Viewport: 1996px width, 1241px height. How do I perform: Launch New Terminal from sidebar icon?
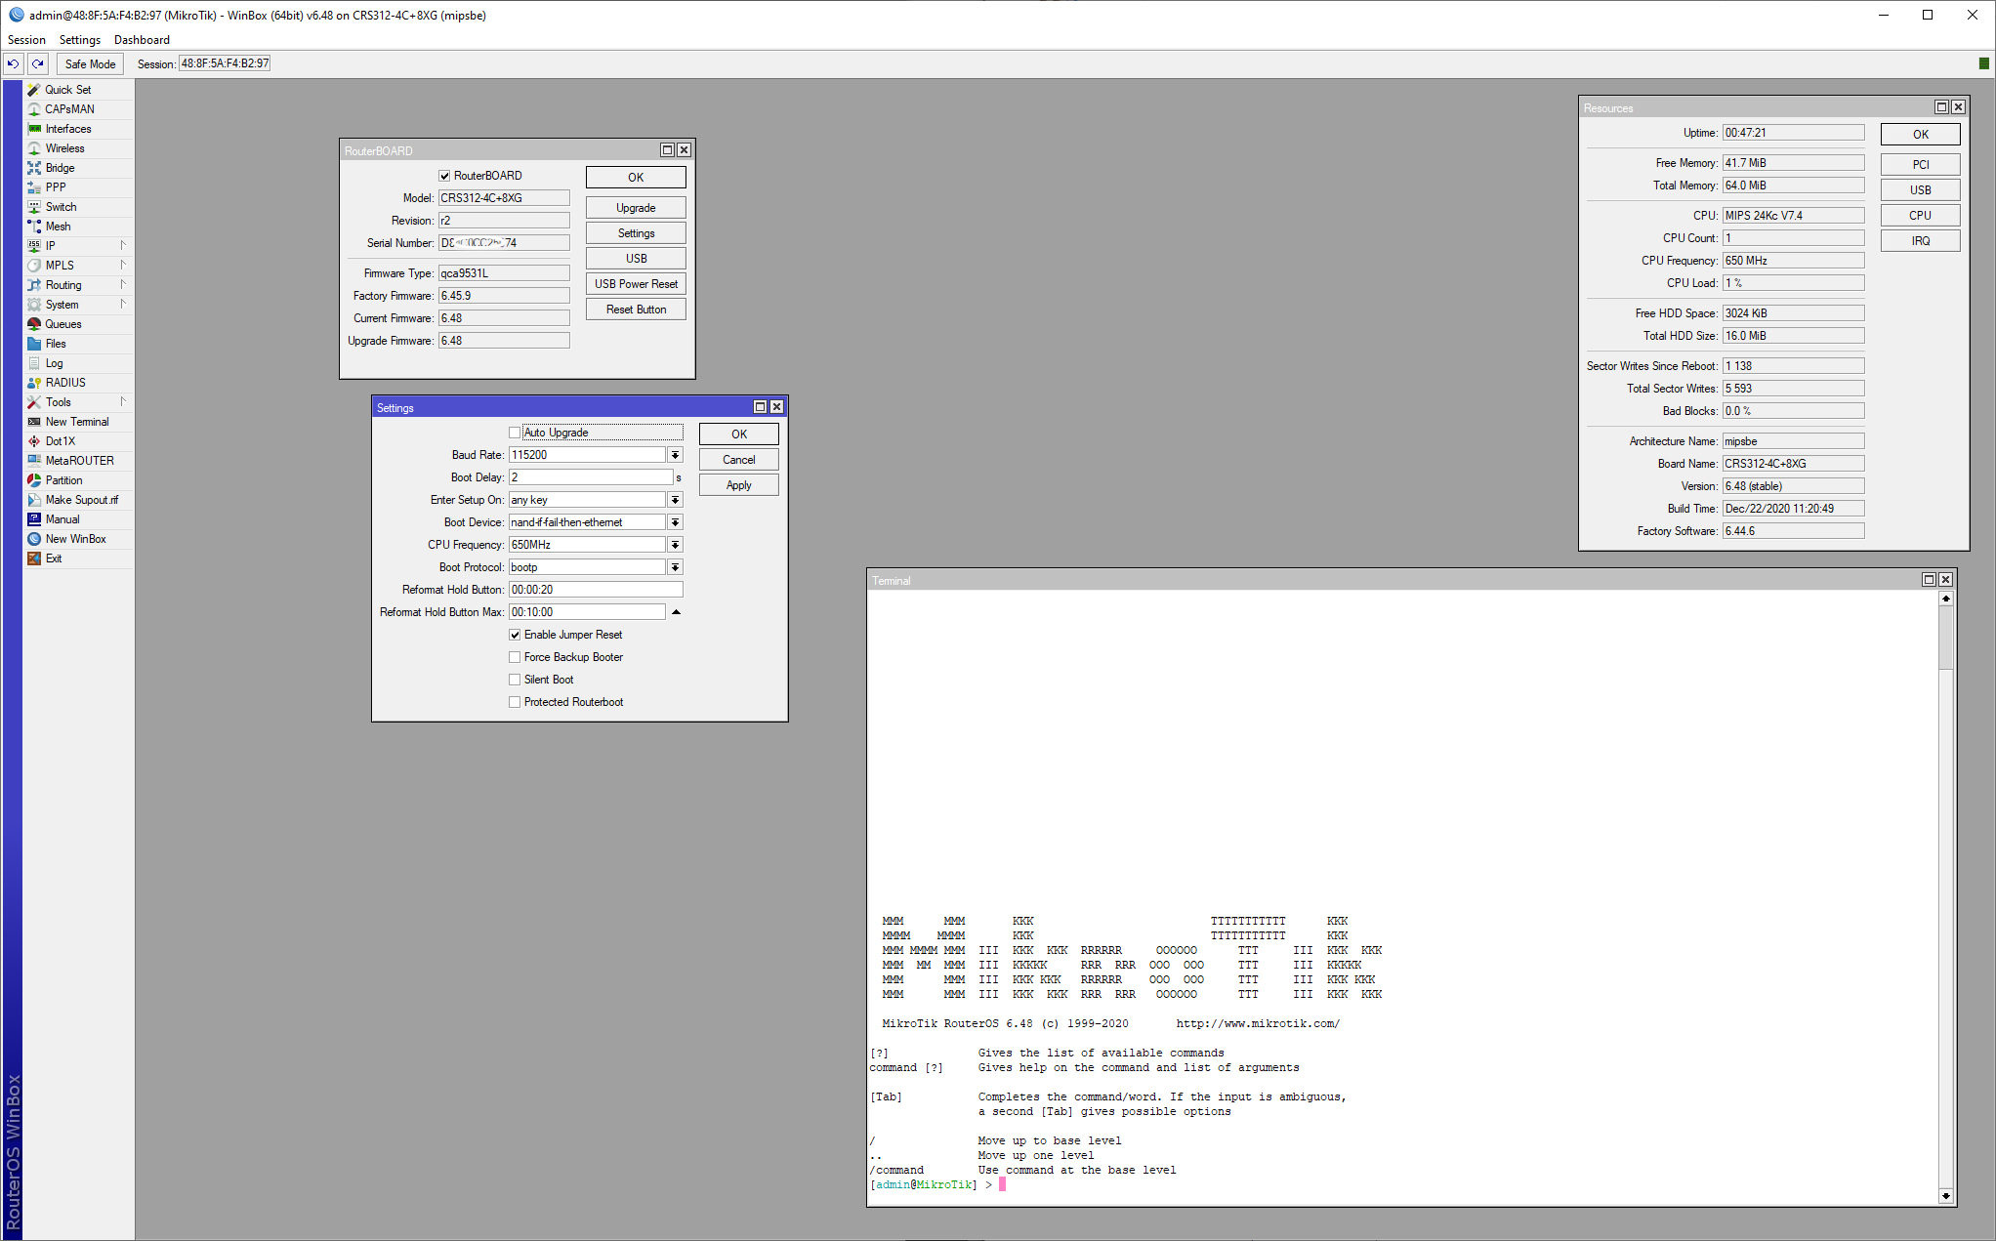[x=34, y=422]
